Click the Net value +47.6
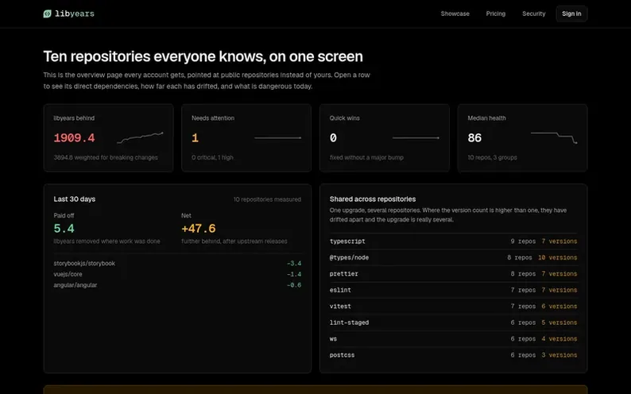 click(x=199, y=229)
